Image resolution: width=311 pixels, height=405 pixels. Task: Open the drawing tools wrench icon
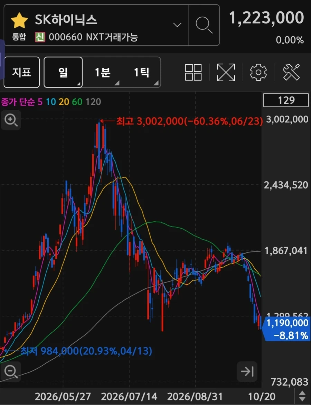click(291, 72)
